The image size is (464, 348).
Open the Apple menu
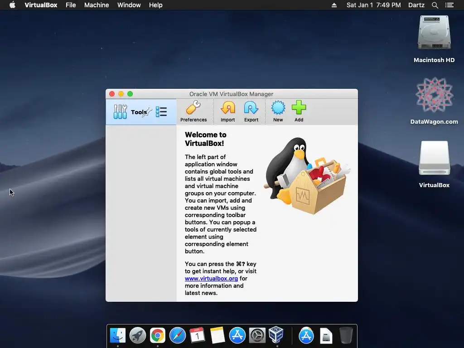[x=12, y=5]
